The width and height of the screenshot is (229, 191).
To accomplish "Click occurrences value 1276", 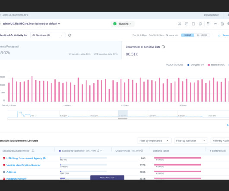I will tap(143, 165).
